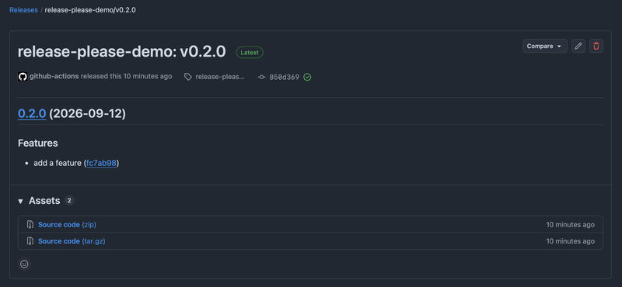Download Source code (tar.gz)

coord(72,241)
